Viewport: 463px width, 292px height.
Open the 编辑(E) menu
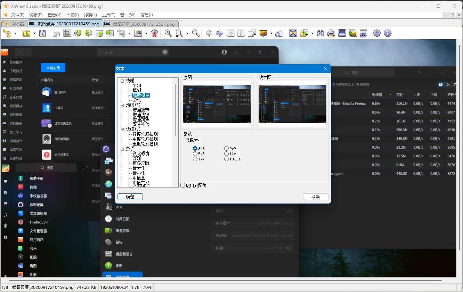[36, 15]
